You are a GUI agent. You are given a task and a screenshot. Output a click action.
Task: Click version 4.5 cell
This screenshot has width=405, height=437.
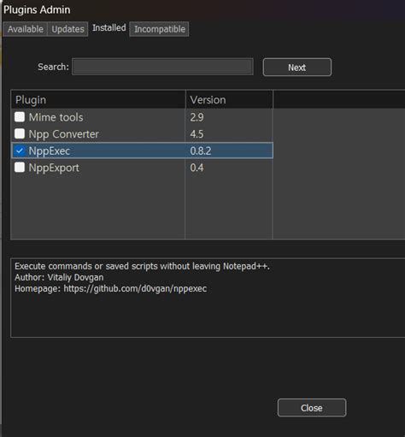[197, 134]
